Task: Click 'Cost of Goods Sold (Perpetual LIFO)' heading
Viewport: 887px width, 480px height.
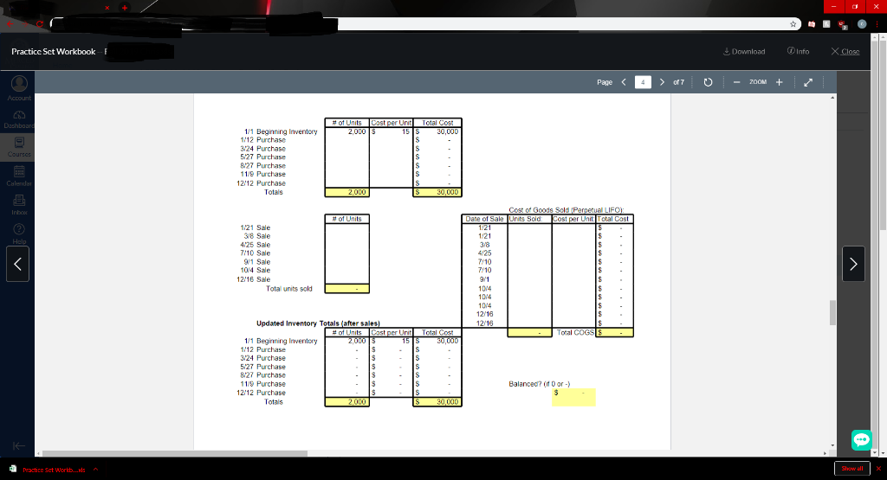Action: [566, 210]
